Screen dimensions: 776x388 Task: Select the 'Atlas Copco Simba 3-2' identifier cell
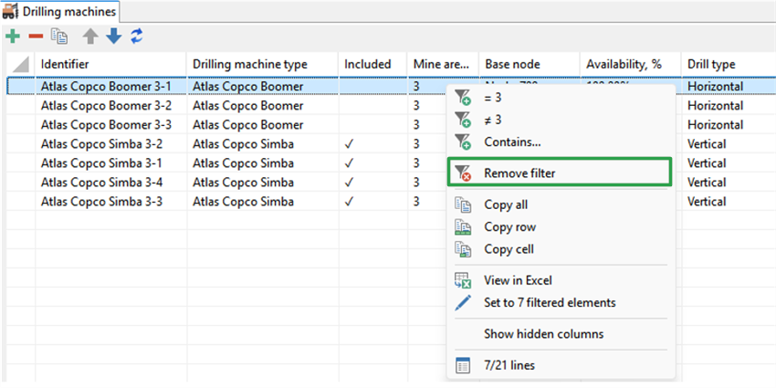pyautogui.click(x=110, y=144)
